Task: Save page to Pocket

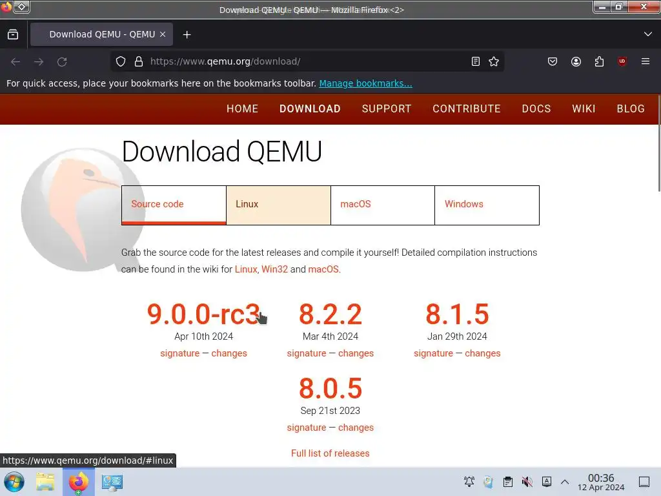Action: click(553, 61)
